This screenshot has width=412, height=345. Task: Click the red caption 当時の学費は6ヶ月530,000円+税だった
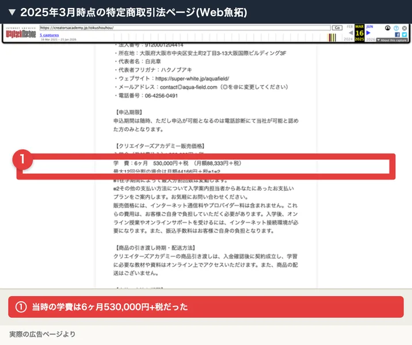coord(206,307)
